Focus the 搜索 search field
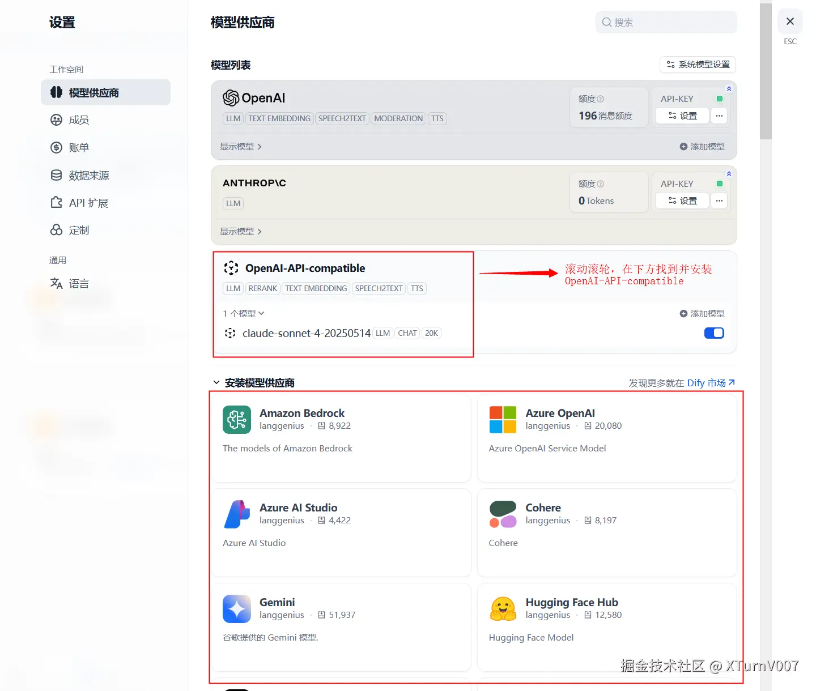 [x=666, y=22]
